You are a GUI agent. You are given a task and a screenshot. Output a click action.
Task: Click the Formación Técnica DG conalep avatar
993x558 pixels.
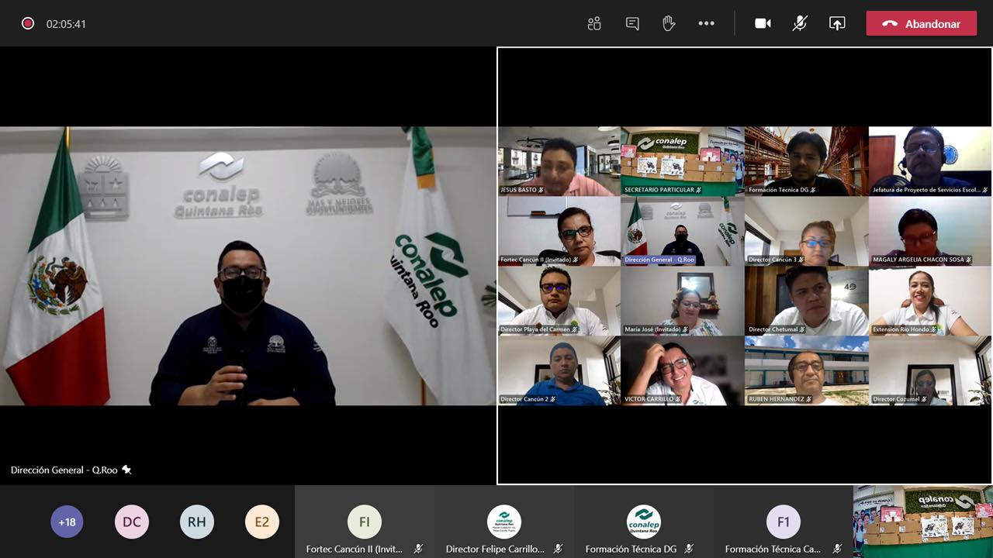pos(644,522)
